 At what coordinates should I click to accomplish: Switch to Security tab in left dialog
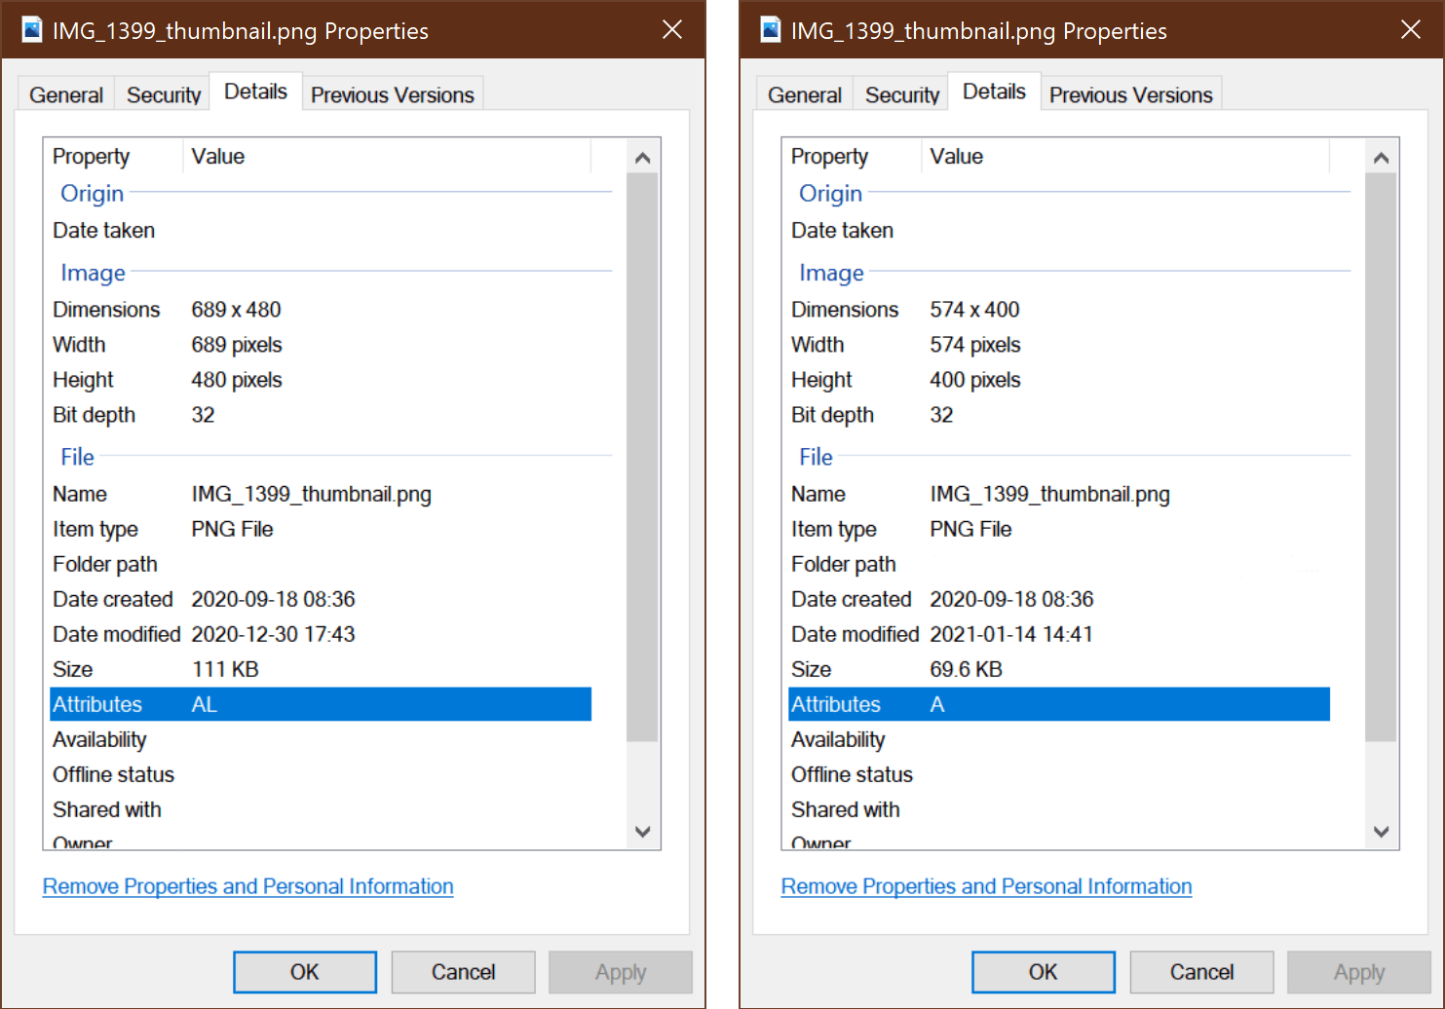point(163,94)
